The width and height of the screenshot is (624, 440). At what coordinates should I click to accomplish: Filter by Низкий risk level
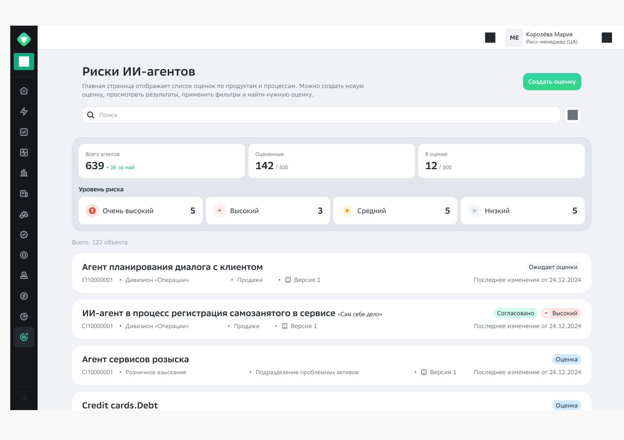tap(523, 211)
